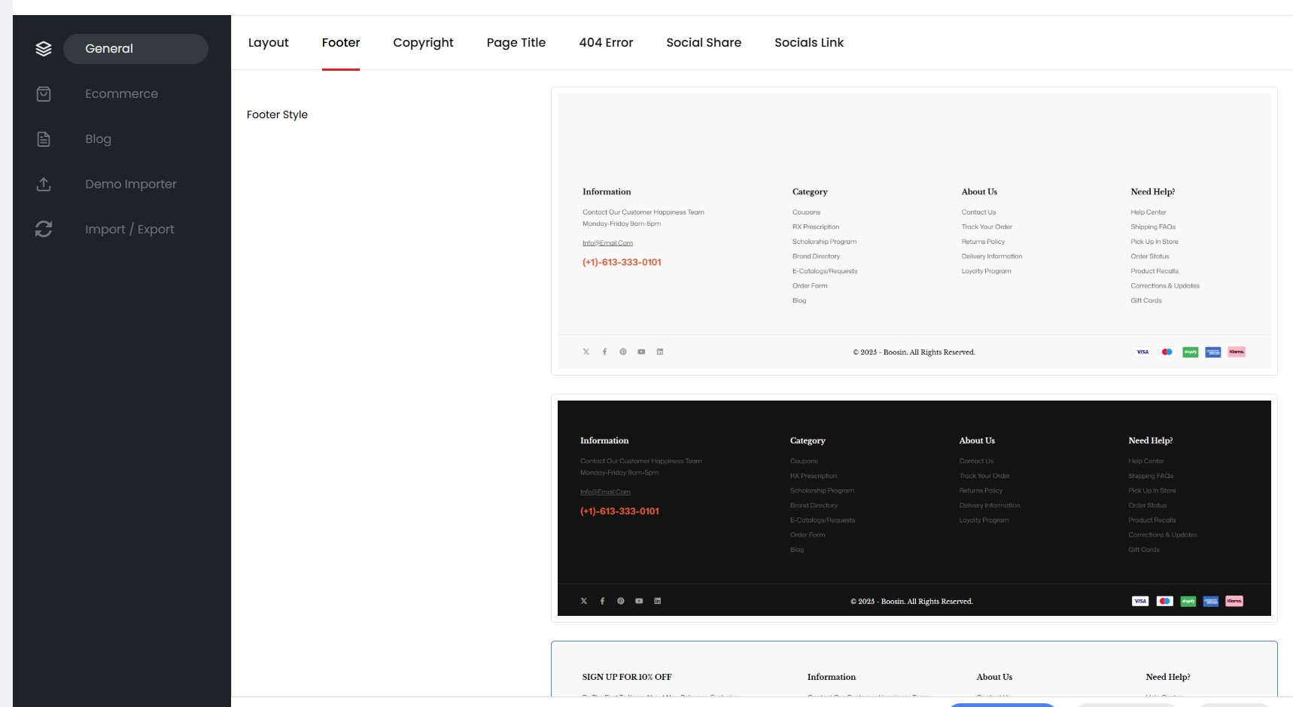Open the Socials Link tab

pos(808,43)
